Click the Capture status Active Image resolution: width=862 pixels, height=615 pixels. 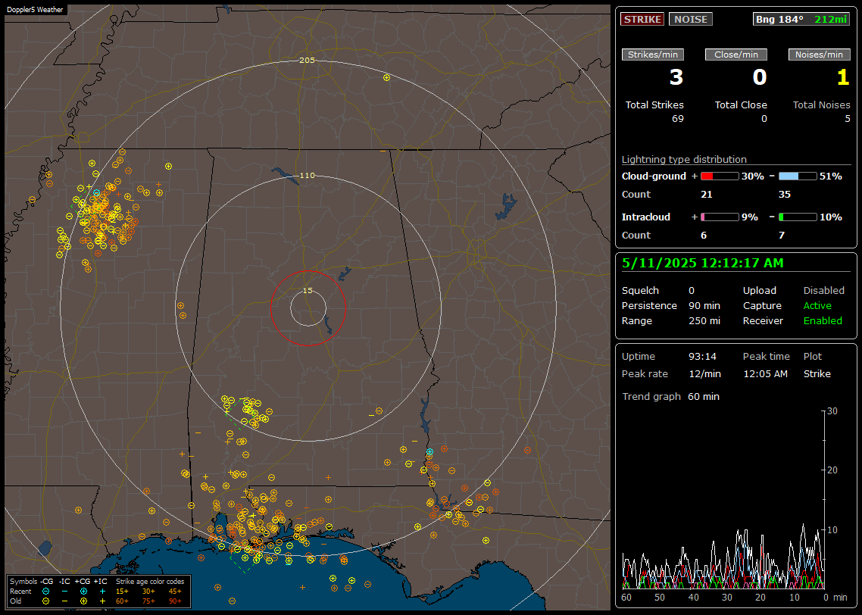[x=817, y=305]
